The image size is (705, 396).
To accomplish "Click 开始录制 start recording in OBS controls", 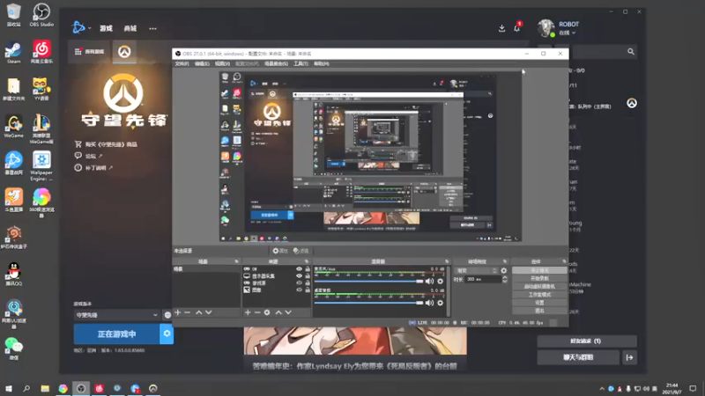I will 539,278.
